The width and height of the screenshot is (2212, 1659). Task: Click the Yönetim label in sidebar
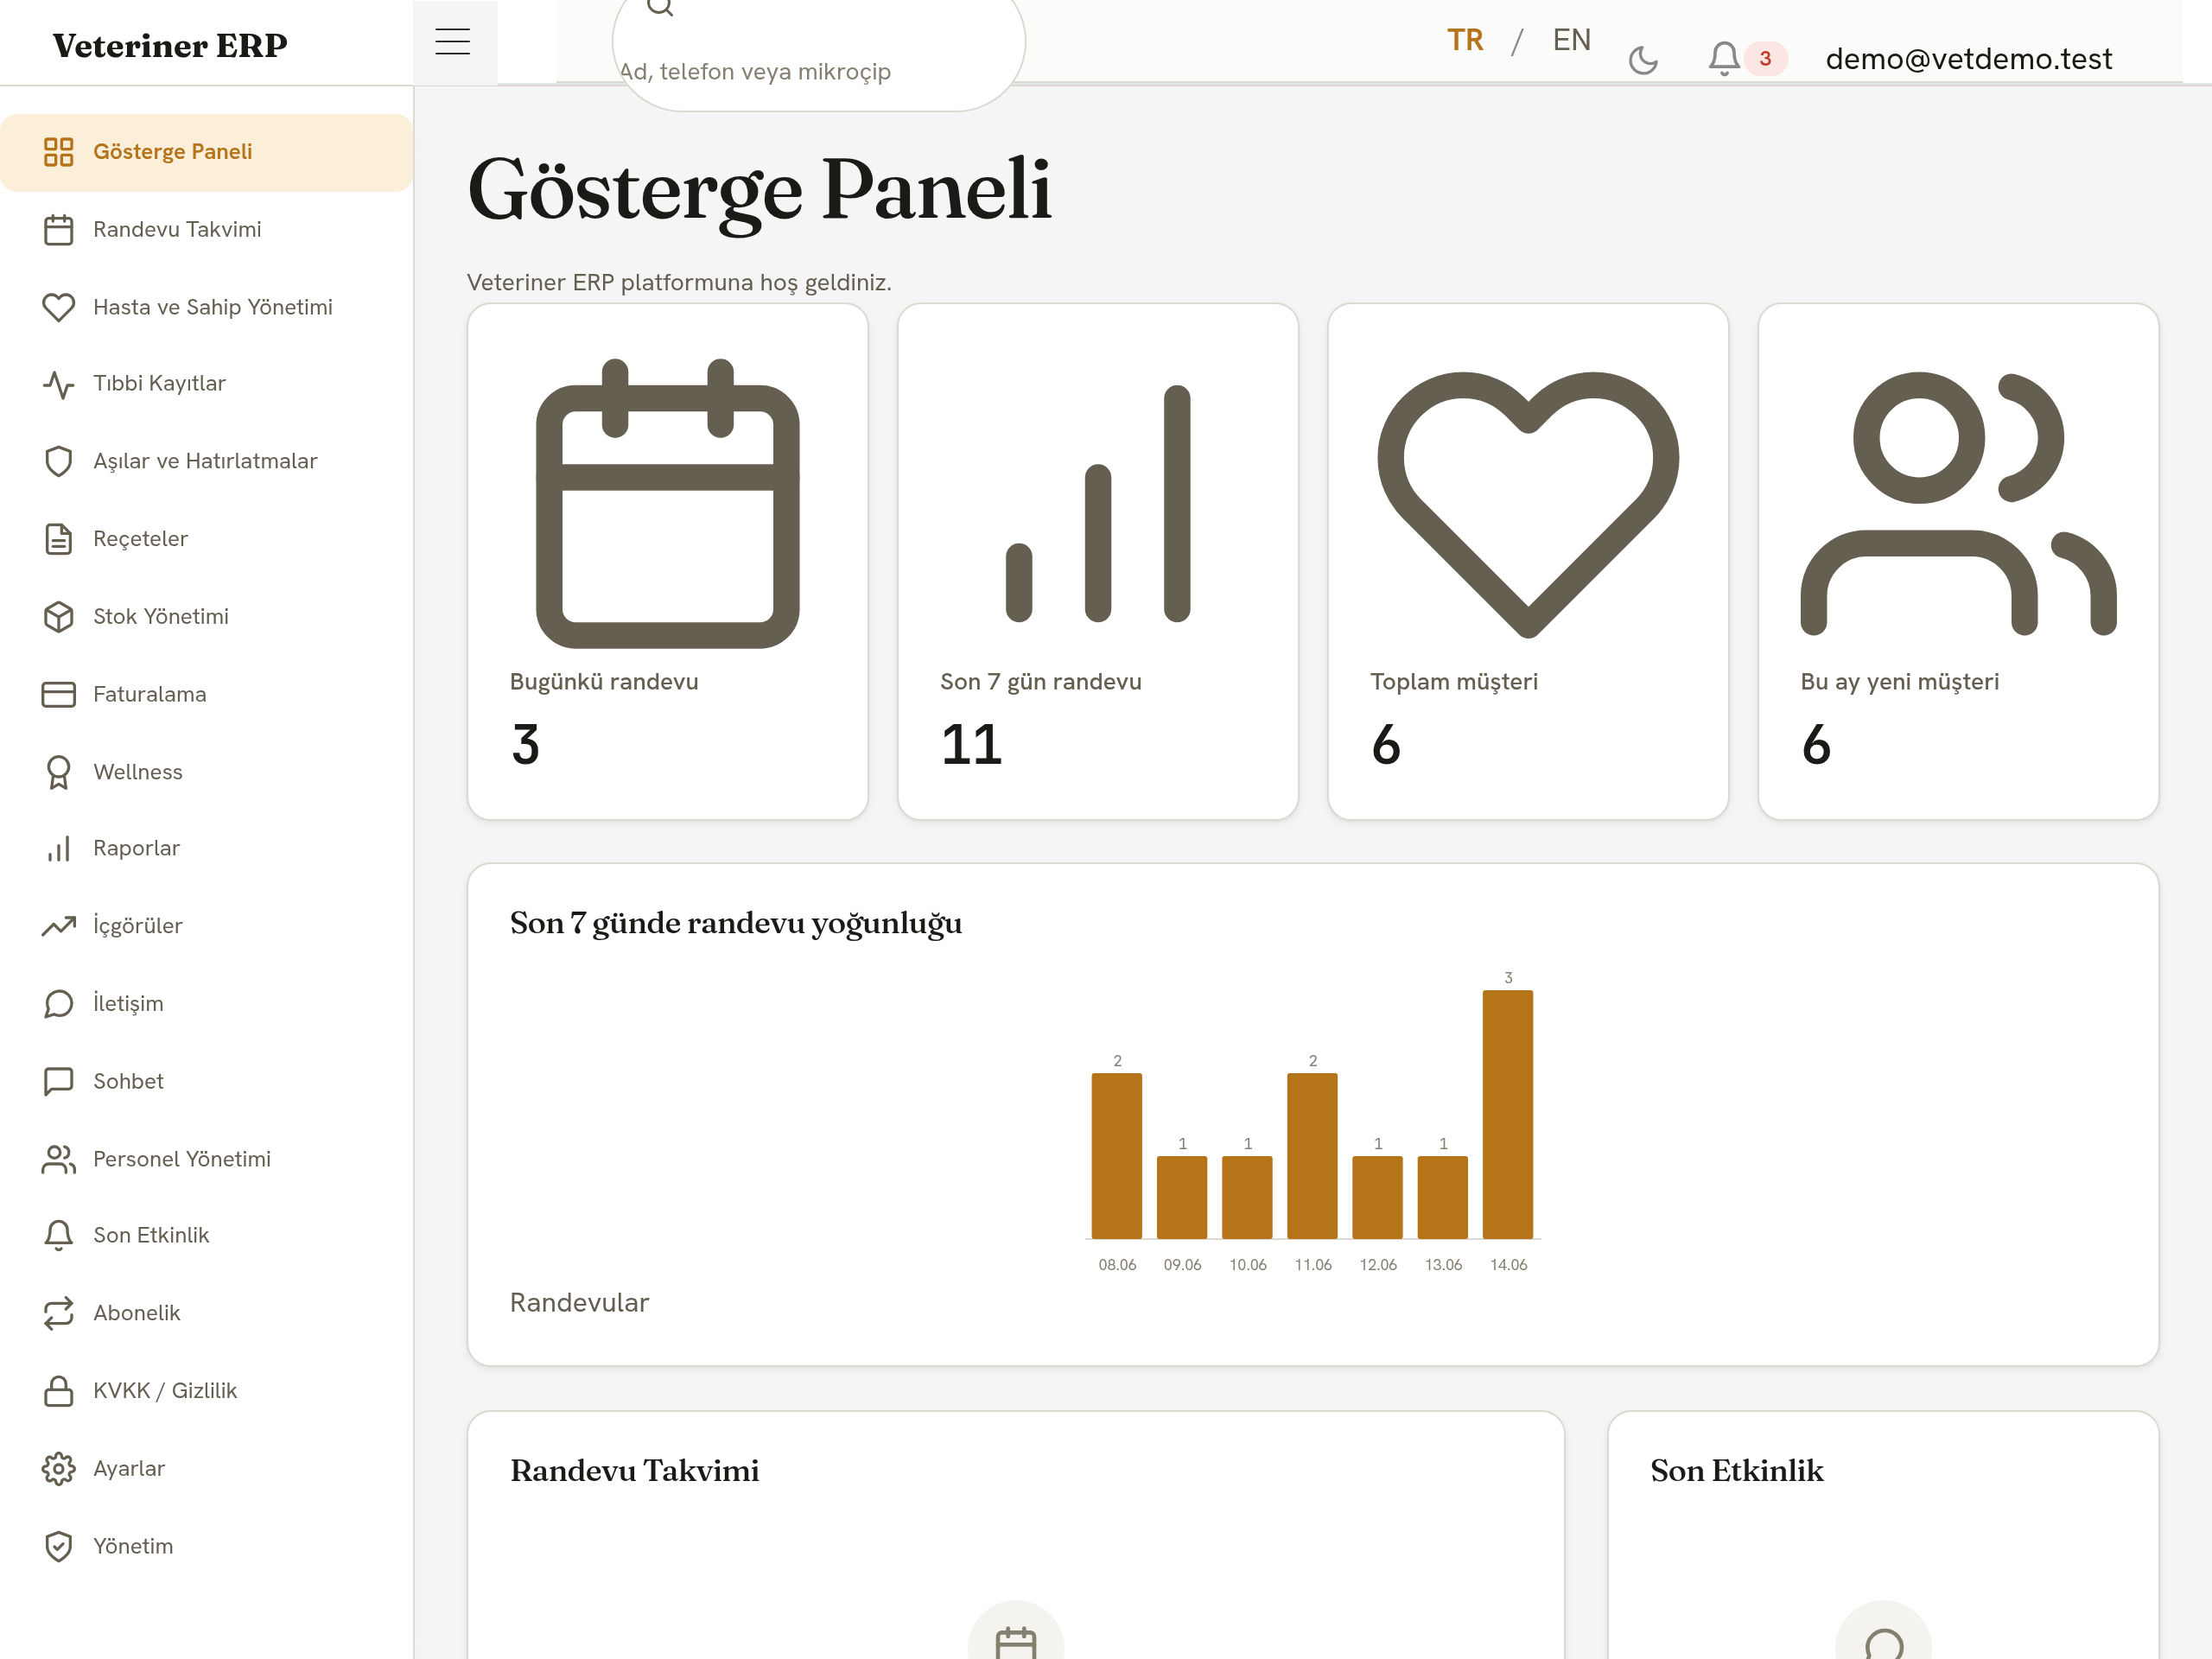pos(133,1546)
